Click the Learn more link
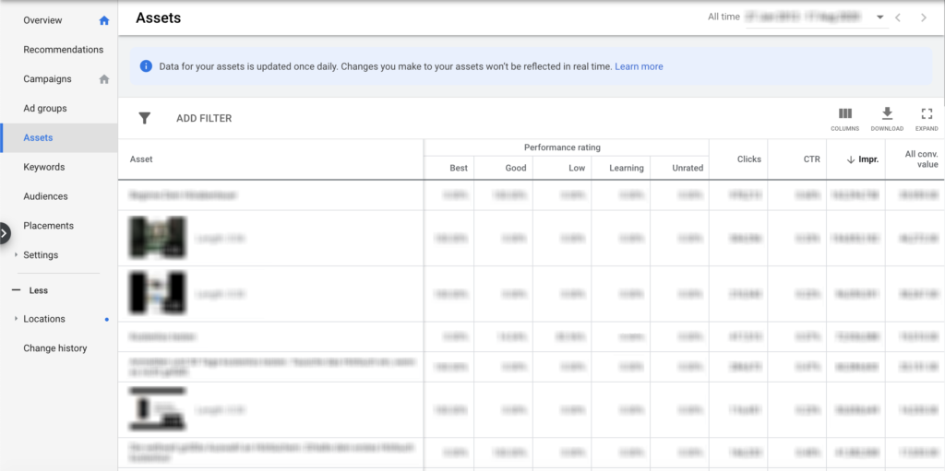The height and width of the screenshot is (471, 945). pyautogui.click(x=639, y=66)
